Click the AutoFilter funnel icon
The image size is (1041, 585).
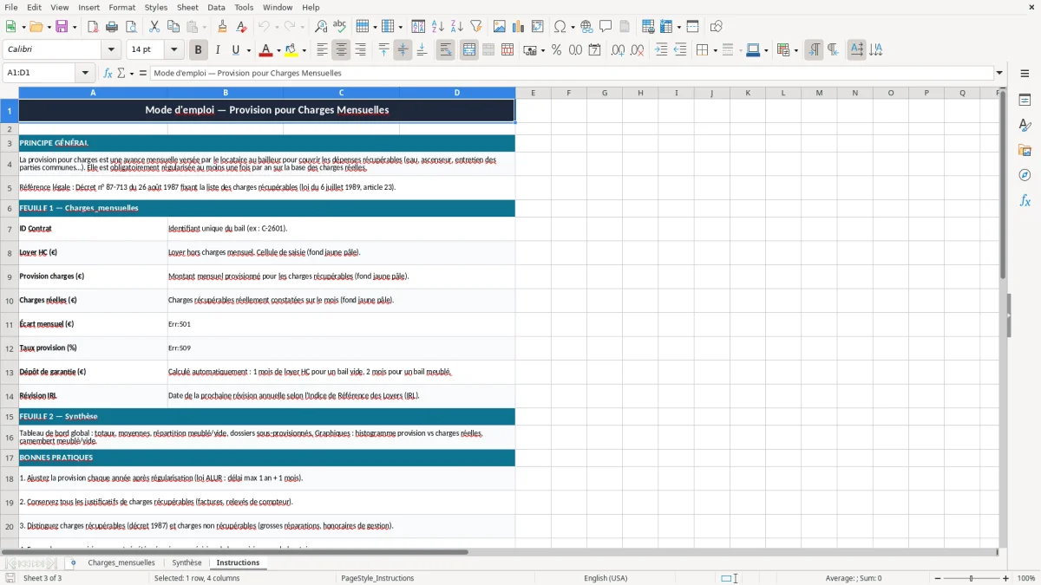[476, 27]
